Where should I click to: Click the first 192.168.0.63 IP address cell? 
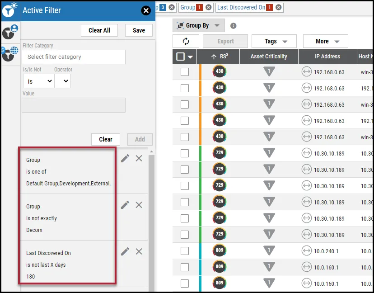[x=329, y=72]
